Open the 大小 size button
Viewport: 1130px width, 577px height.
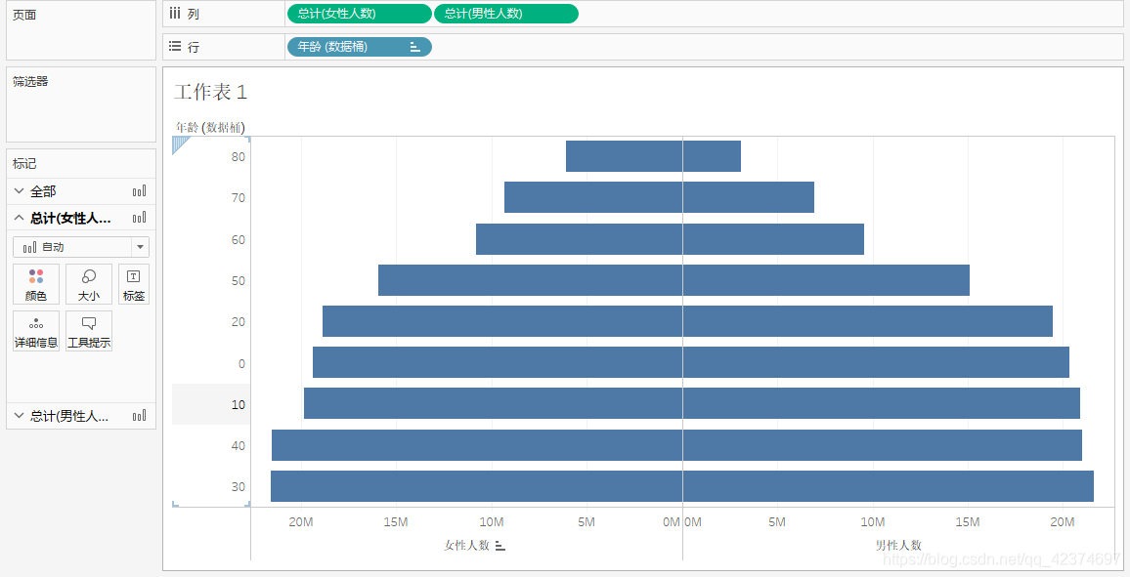(89, 284)
